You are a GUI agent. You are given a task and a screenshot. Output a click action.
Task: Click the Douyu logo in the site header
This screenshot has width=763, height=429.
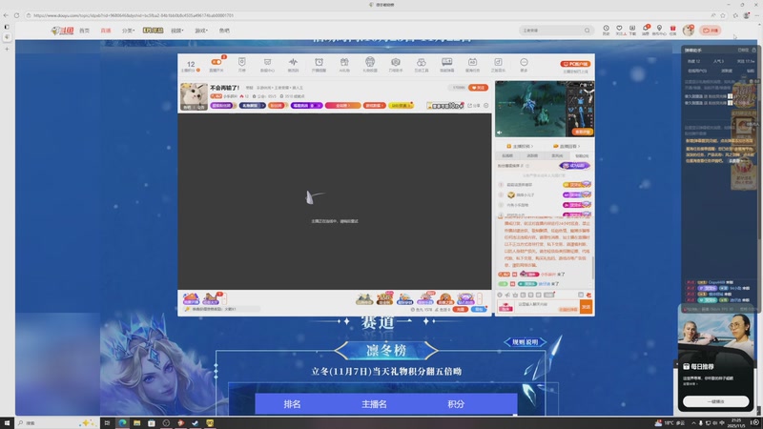coord(62,31)
